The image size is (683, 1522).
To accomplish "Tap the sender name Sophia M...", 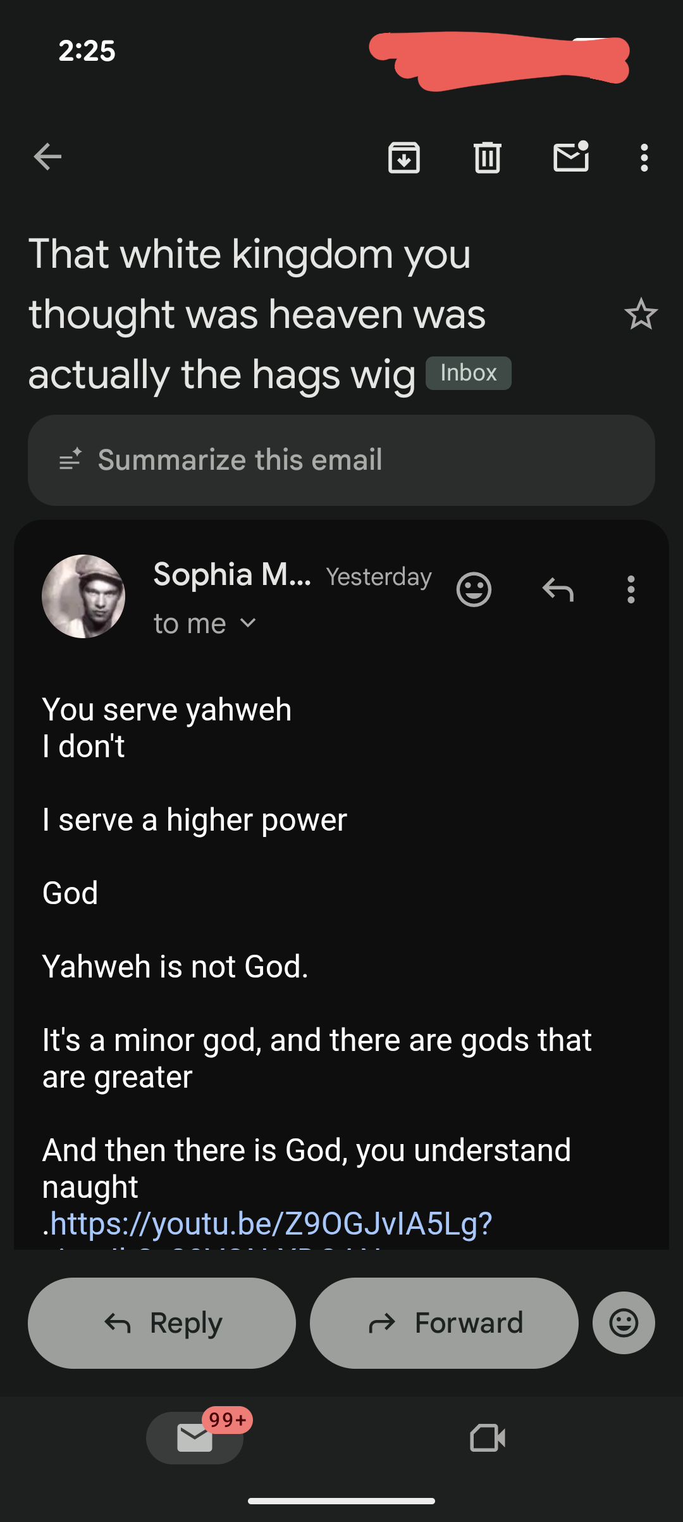I will 232,575.
